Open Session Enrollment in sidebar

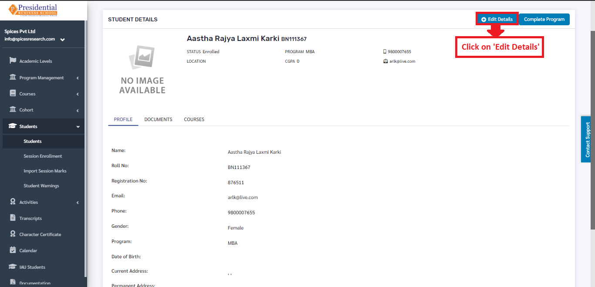click(43, 156)
